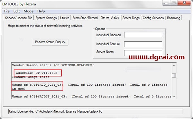Focus the Server Name input field
The image size is (193, 119).
[x=143, y=53]
